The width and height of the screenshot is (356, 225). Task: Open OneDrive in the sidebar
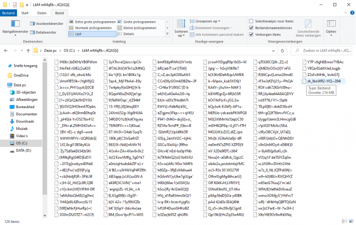[18, 76]
